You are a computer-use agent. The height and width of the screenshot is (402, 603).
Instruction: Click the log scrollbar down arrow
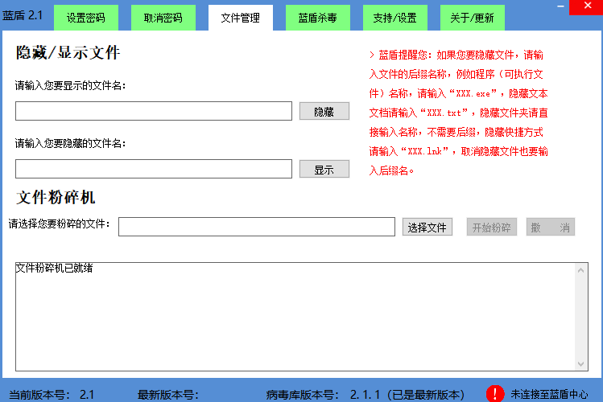(580, 364)
